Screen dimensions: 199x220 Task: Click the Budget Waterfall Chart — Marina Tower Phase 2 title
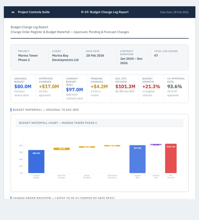pos(58,123)
